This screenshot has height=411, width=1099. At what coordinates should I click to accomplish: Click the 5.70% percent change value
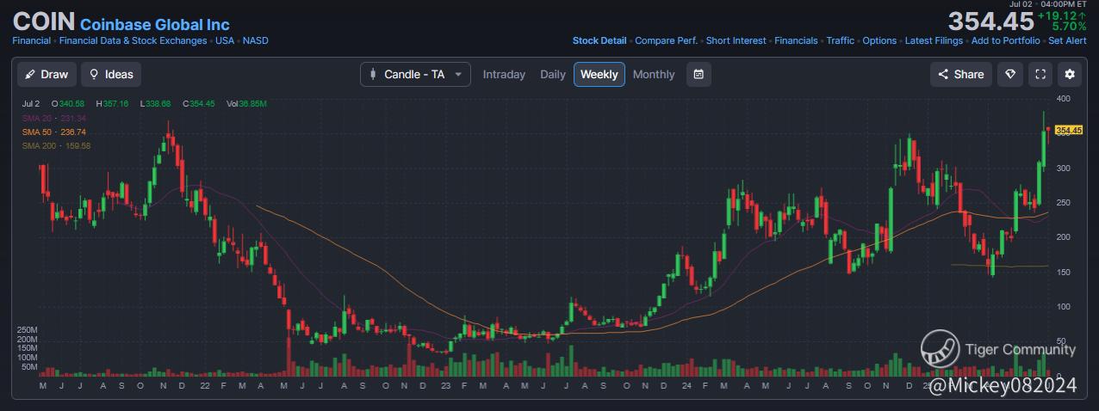pyautogui.click(x=1069, y=27)
